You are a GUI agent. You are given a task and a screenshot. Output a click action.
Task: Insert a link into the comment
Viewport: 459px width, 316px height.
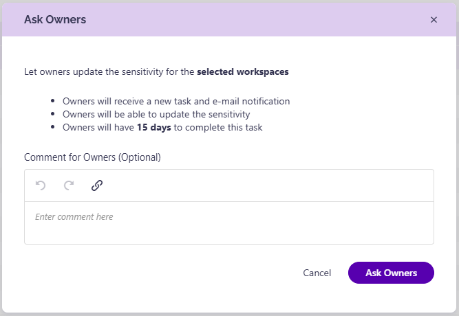click(97, 185)
